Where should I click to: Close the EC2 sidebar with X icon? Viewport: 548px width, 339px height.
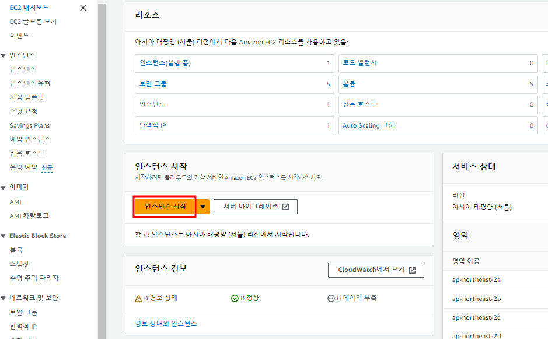(83, 8)
